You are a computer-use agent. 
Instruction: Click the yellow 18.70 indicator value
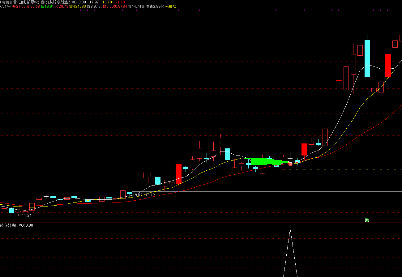point(107,2)
